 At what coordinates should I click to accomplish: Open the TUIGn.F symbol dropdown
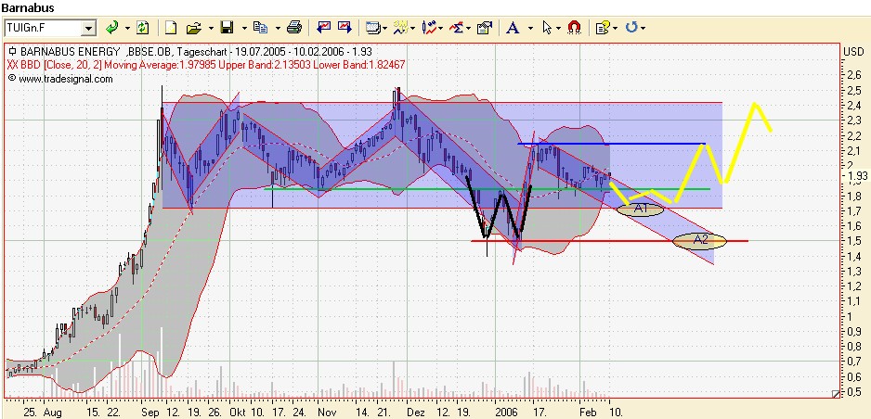(88, 29)
